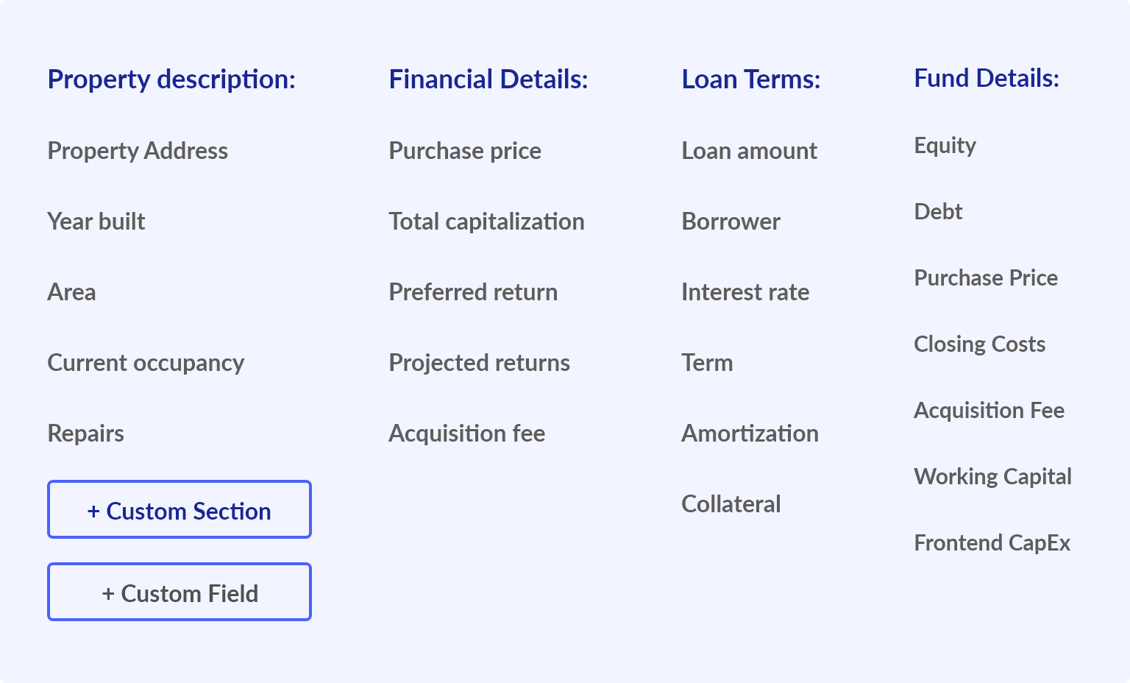The width and height of the screenshot is (1130, 683).
Task: Select the Current occupancy field
Action: 146,363
